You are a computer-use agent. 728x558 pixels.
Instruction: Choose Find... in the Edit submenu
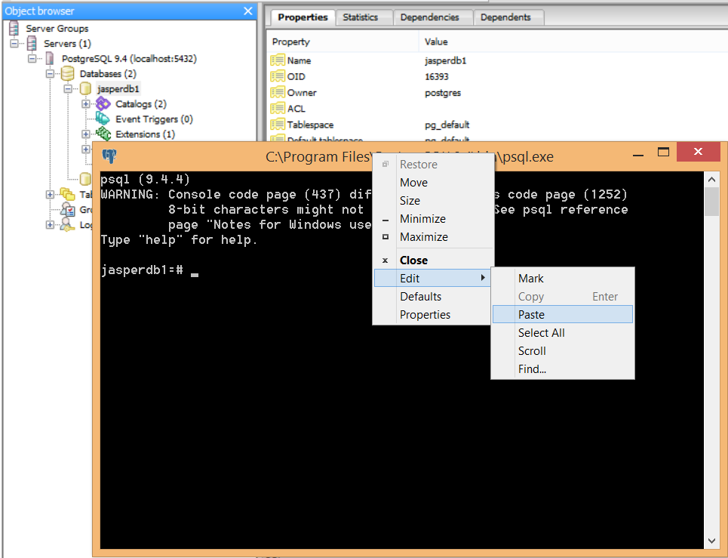563,369
